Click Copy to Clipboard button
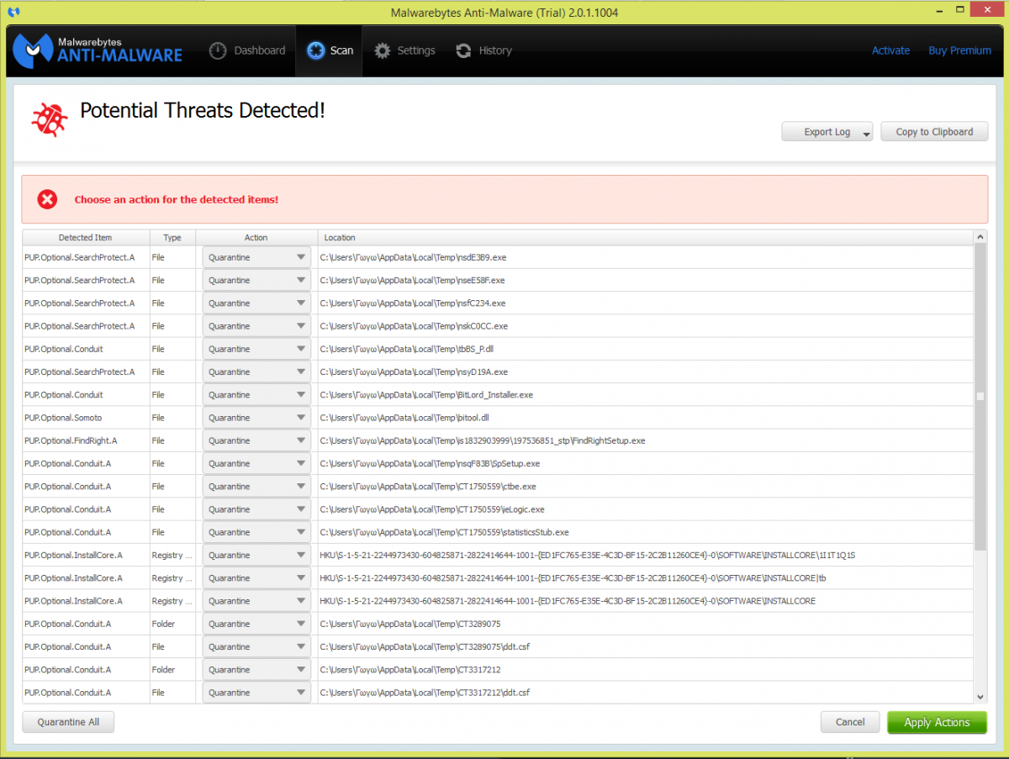The width and height of the screenshot is (1009, 759). [934, 132]
